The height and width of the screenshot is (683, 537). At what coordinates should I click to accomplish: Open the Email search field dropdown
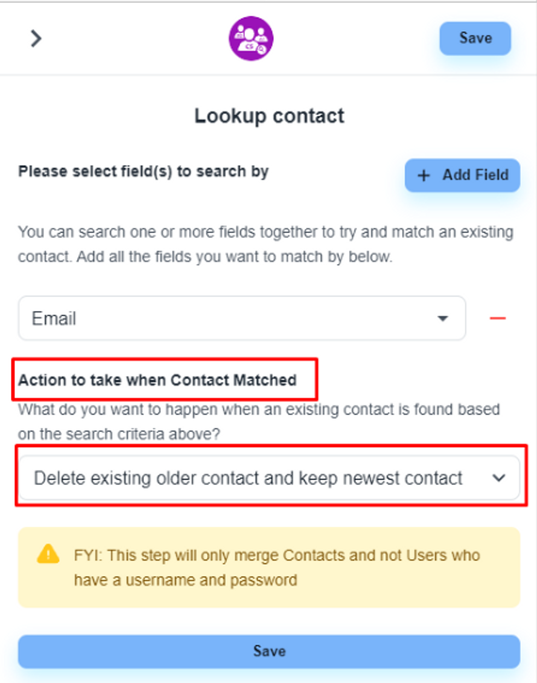click(241, 318)
